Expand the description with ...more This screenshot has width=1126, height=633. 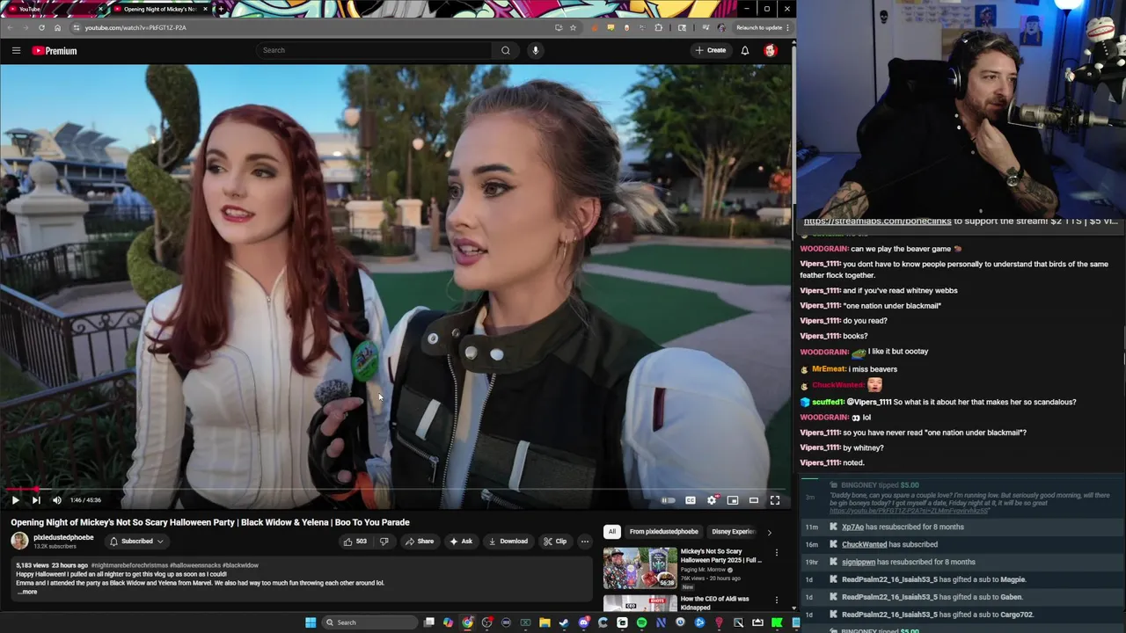click(x=27, y=592)
